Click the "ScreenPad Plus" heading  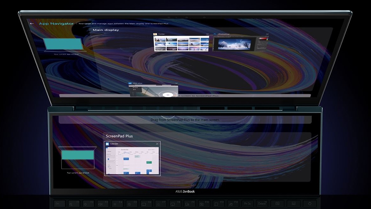coord(119,136)
